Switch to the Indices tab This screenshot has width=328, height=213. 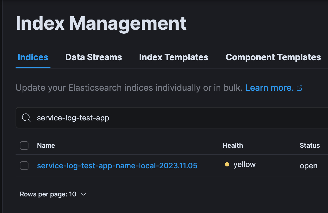coord(33,57)
